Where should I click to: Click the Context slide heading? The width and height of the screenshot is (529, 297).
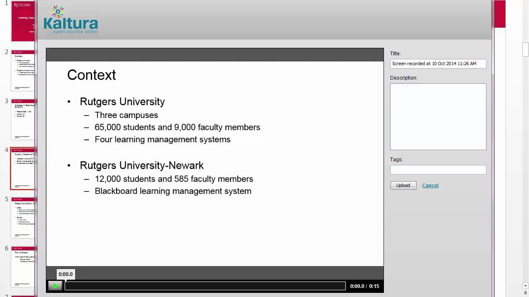(91, 75)
